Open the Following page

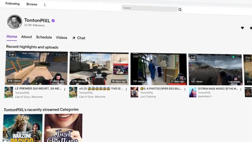(x=12, y=4)
